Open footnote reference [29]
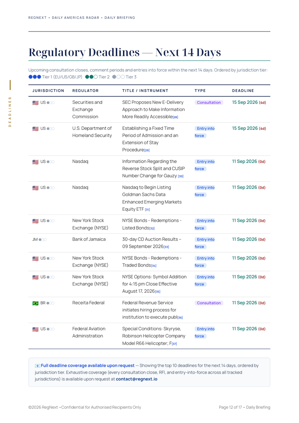 coord(147,150)
